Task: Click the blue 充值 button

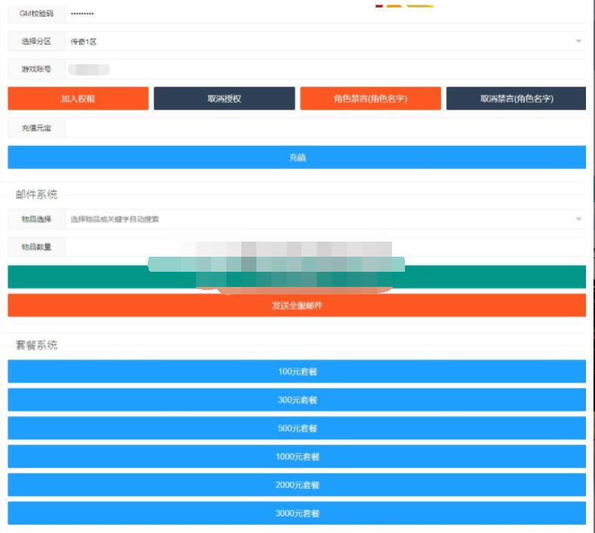Action: click(296, 157)
